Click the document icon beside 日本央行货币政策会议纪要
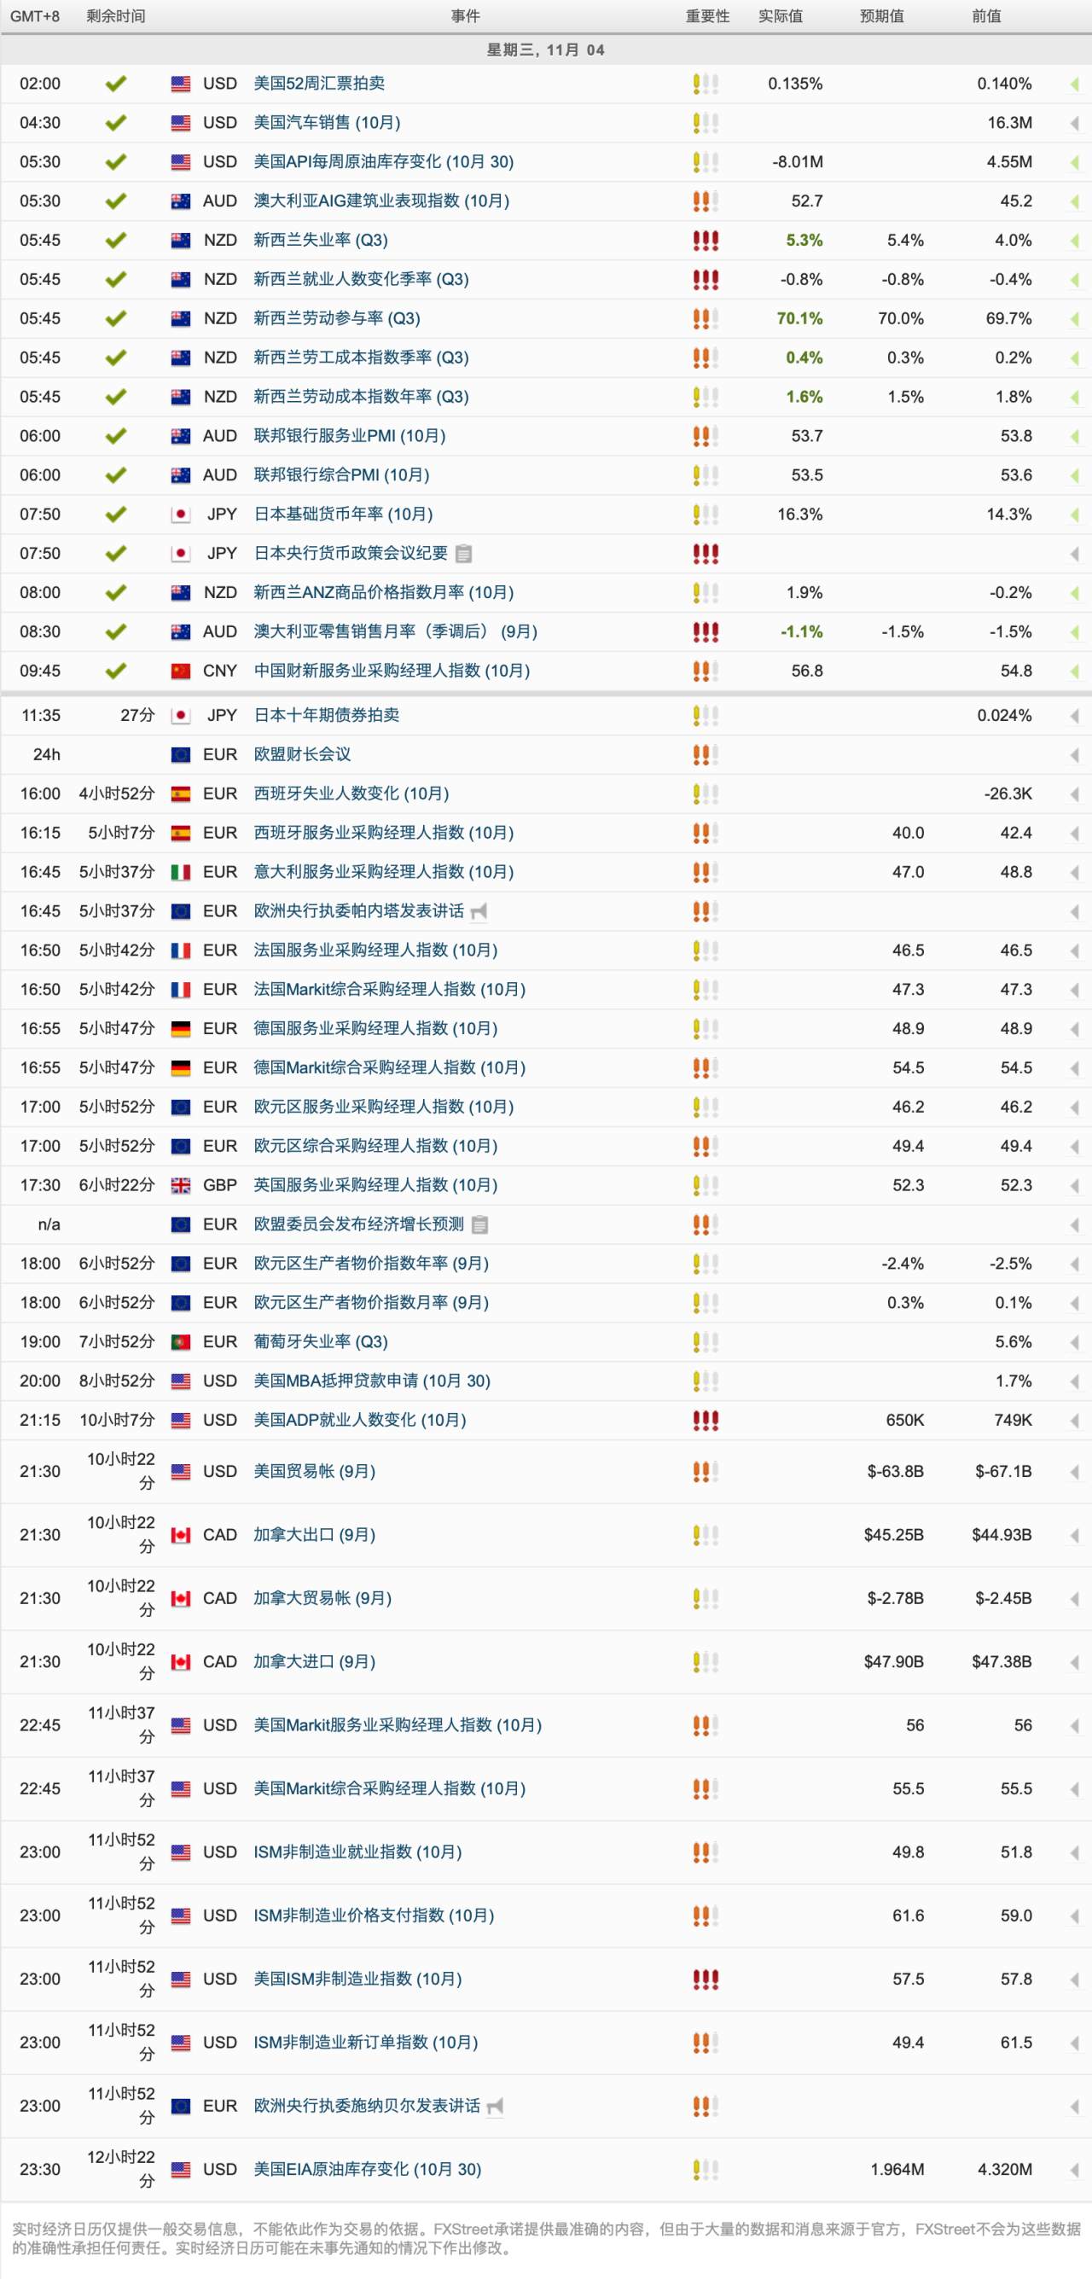This screenshot has width=1092, height=2279. (x=462, y=554)
